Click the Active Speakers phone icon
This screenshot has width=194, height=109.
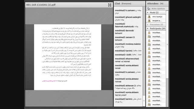(149, 8)
